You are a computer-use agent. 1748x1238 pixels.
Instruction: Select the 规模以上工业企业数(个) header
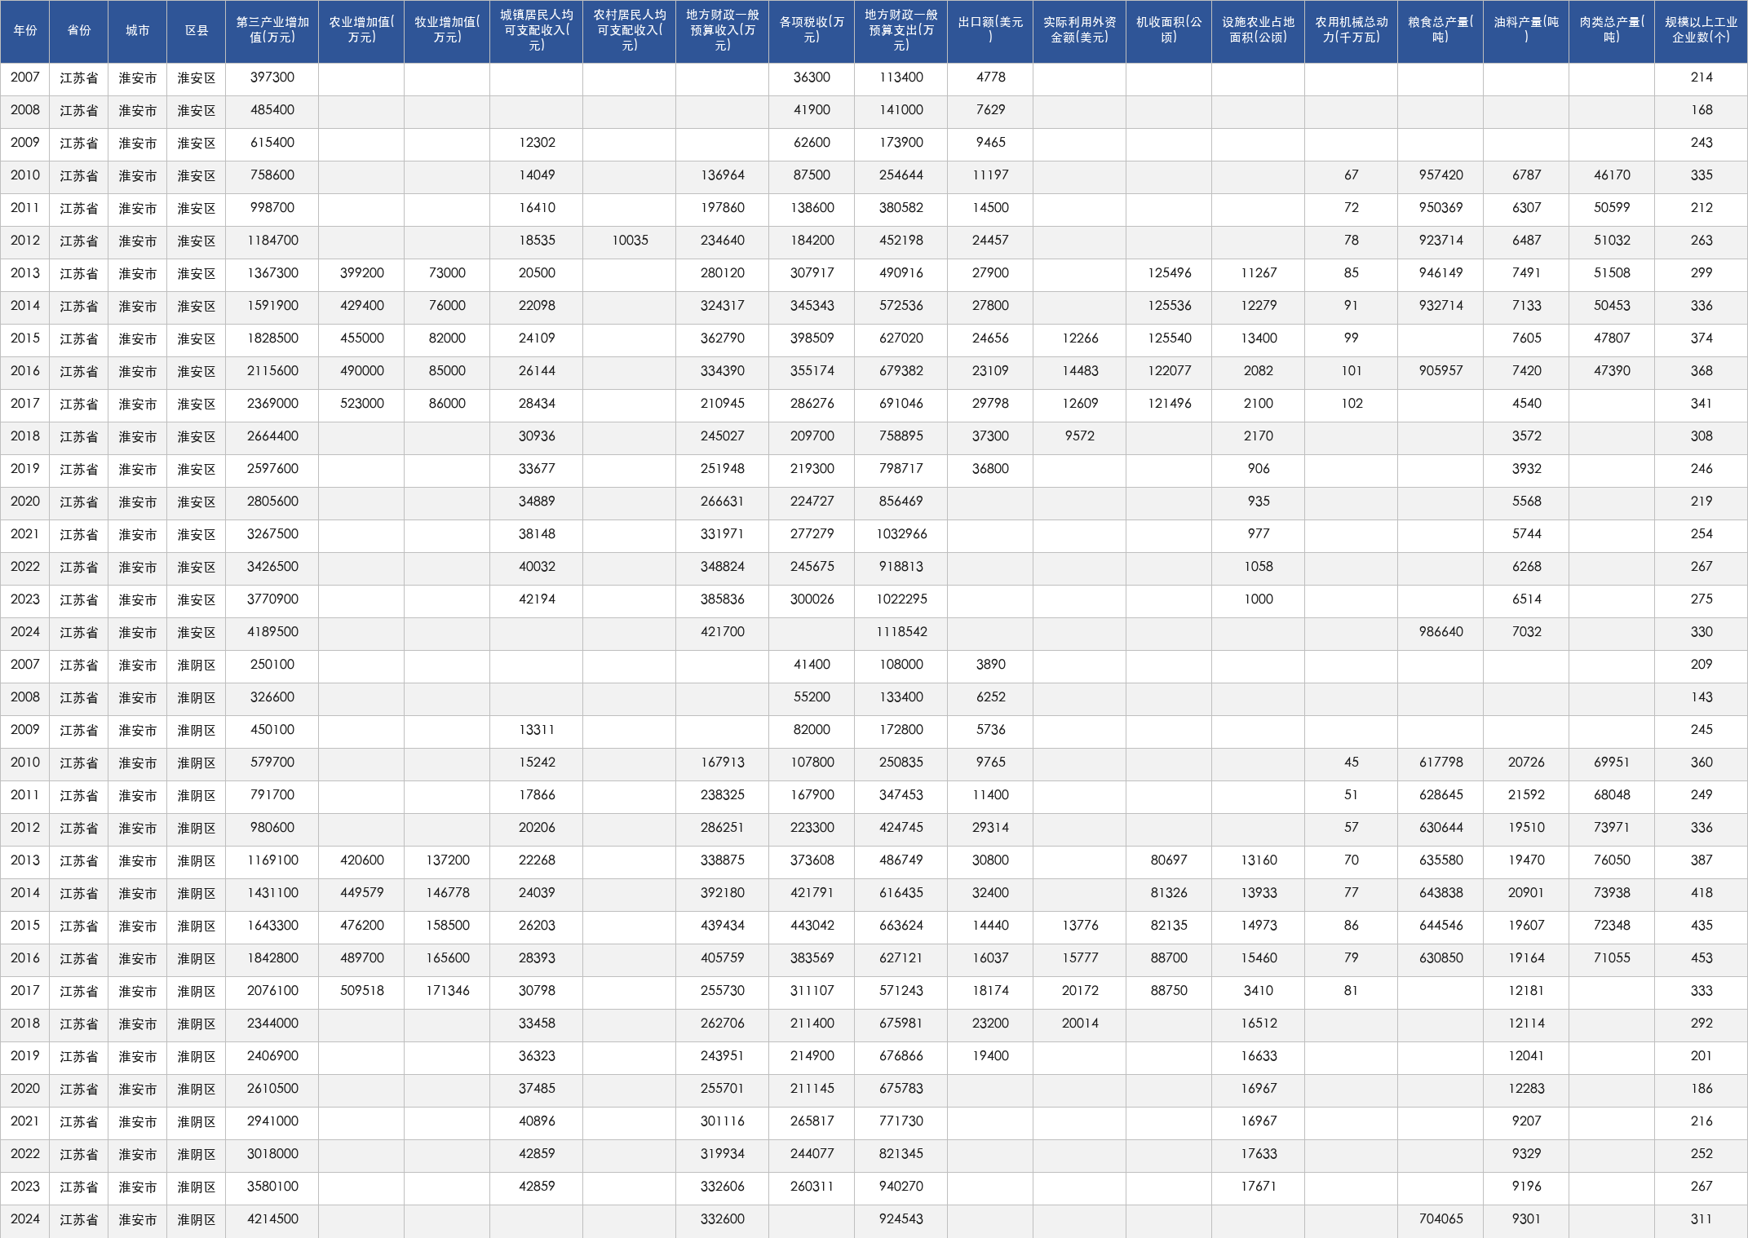point(1701,31)
